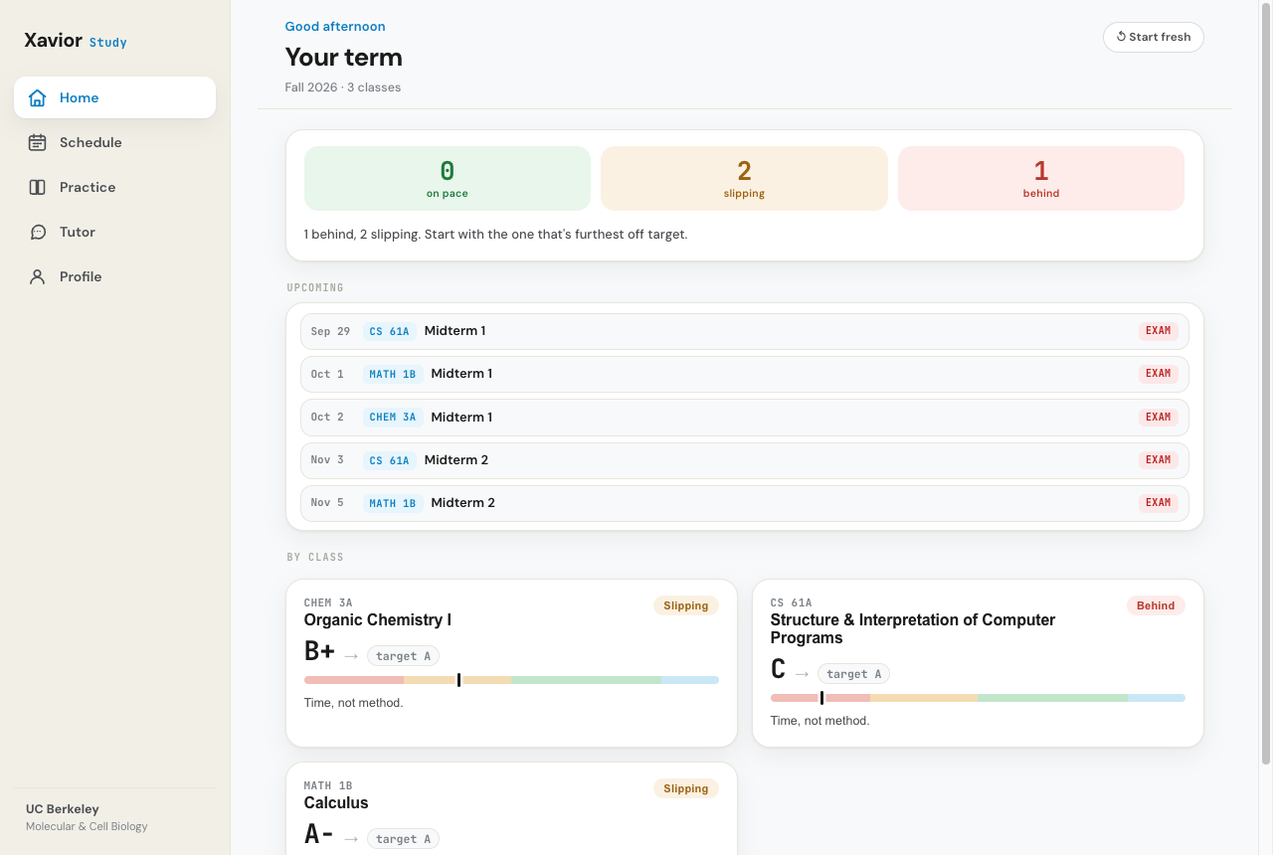Click EXAM badge on Oct 2 row
This screenshot has height=855, width=1273.
(x=1158, y=417)
